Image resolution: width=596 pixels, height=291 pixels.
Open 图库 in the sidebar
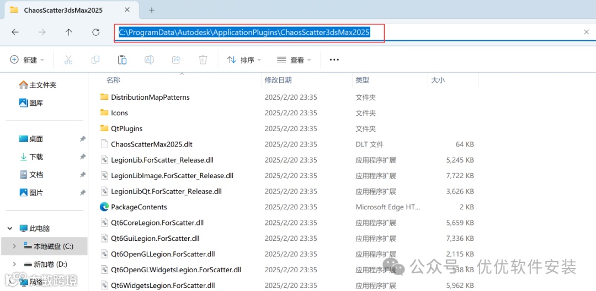tap(31, 103)
